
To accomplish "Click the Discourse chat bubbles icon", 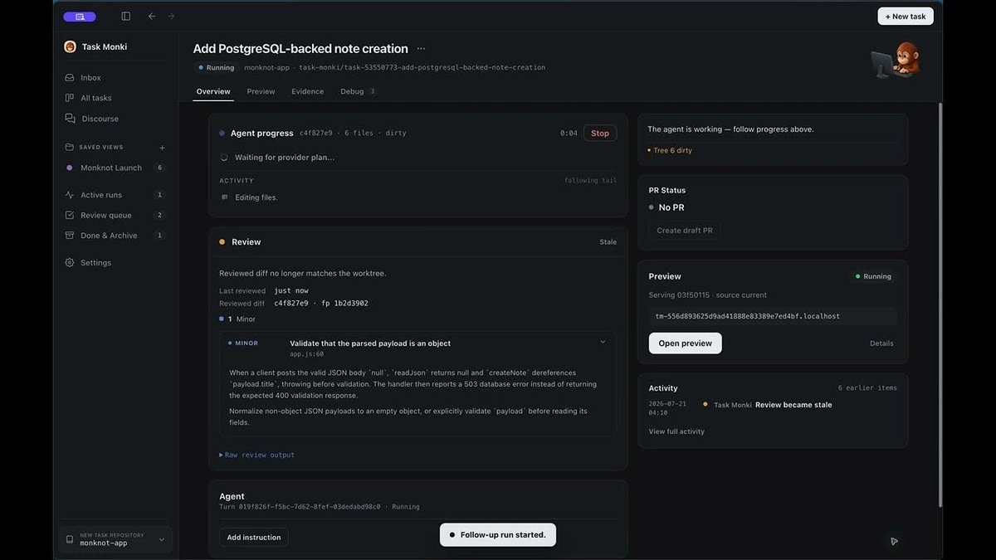I will (x=70, y=119).
